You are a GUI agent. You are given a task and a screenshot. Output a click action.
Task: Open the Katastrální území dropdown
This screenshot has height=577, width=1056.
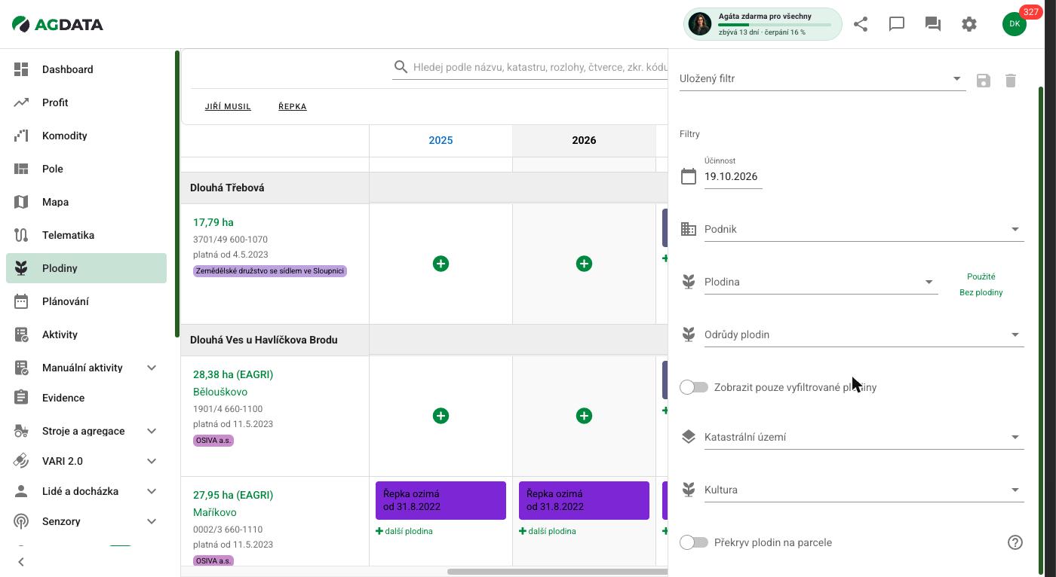coord(864,437)
